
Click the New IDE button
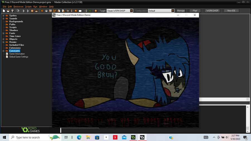pyautogui.click(x=231, y=11)
